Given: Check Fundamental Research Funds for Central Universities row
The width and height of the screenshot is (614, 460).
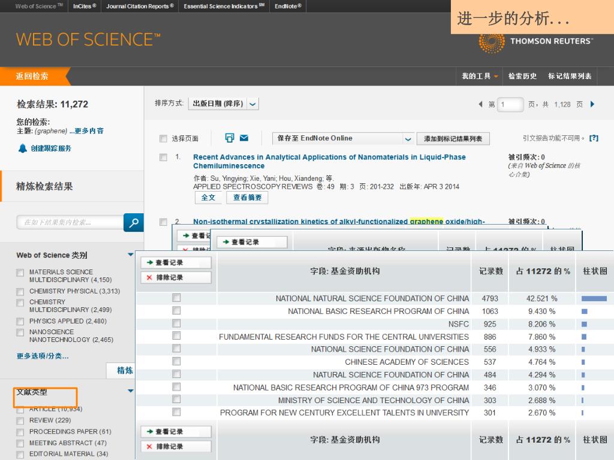Looking at the screenshot, I should point(177,336).
